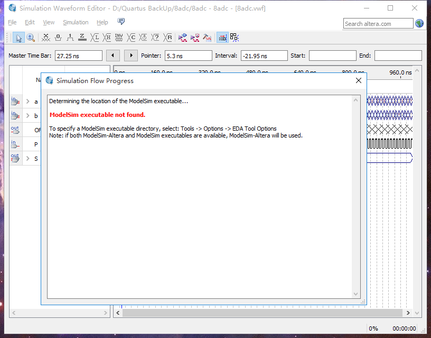The height and width of the screenshot is (338, 431).
Task: Apply Weak Low (L) value
Action: [x=95, y=38]
